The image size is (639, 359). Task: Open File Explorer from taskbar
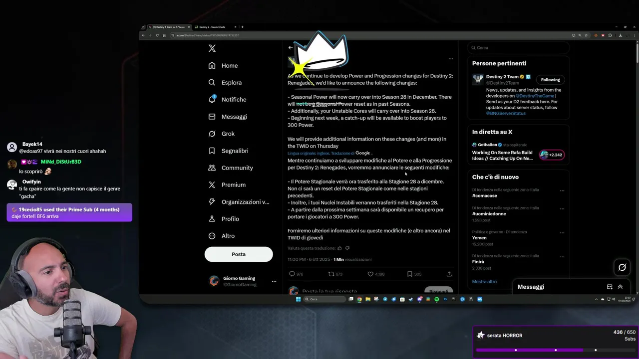[368, 299]
